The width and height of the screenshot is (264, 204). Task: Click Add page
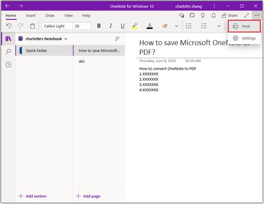(x=88, y=196)
